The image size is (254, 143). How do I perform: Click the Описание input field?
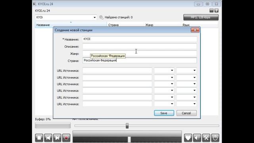point(140,46)
